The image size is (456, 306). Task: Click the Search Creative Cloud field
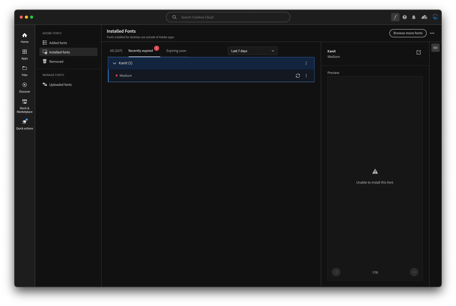pyautogui.click(x=228, y=17)
